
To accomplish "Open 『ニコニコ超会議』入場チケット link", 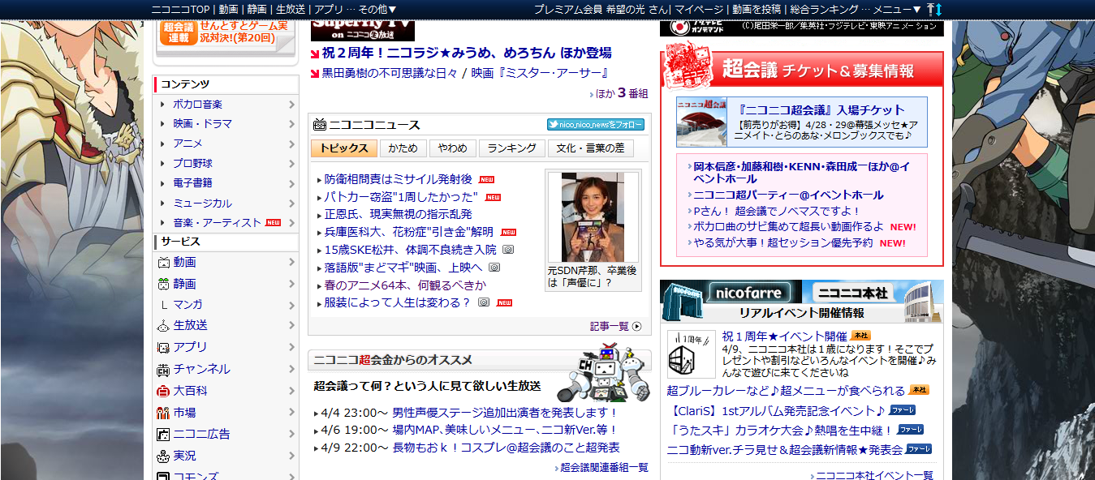I will point(821,109).
